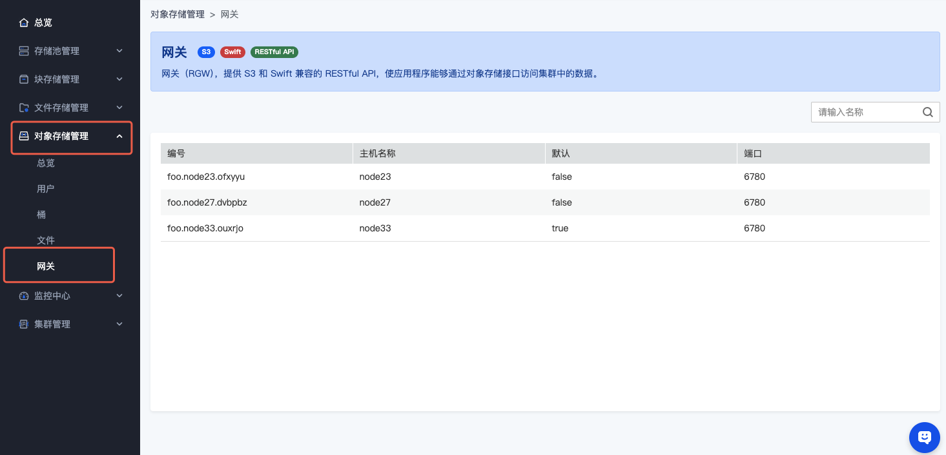Click the 文件存储管理 folder icon

tap(24, 108)
